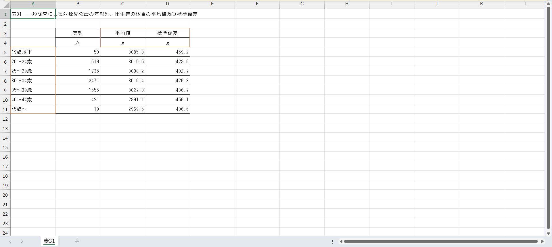Select row 5 header
This screenshot has height=247, width=552.
tap(5, 52)
